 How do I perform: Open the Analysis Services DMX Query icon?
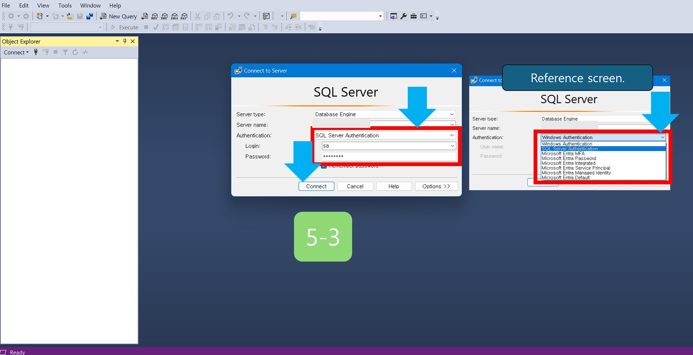(x=164, y=16)
